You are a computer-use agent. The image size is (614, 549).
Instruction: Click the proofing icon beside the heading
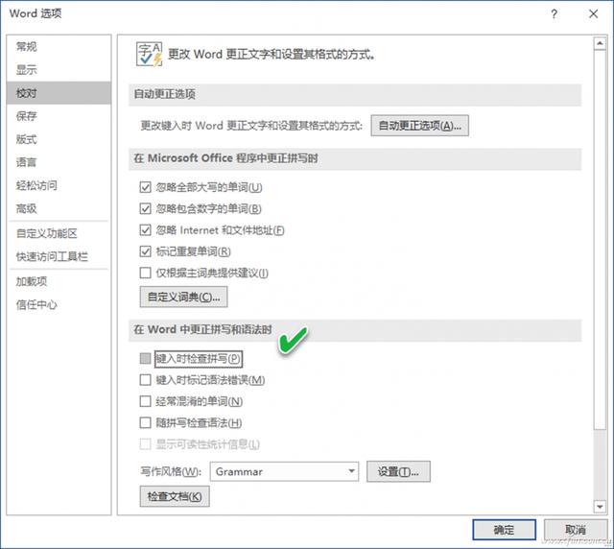coord(150,55)
